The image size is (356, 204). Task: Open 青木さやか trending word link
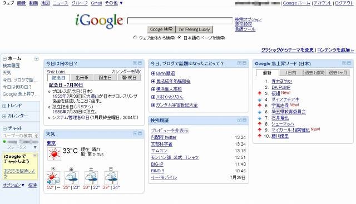coord(282,81)
